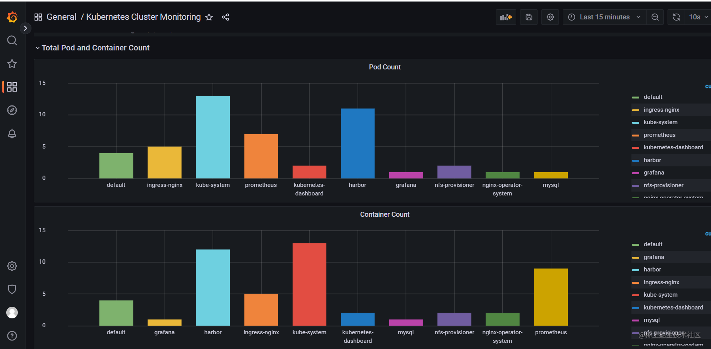Expand the sidebar navigation arrow
Viewport: 711px width, 349px height.
25,28
